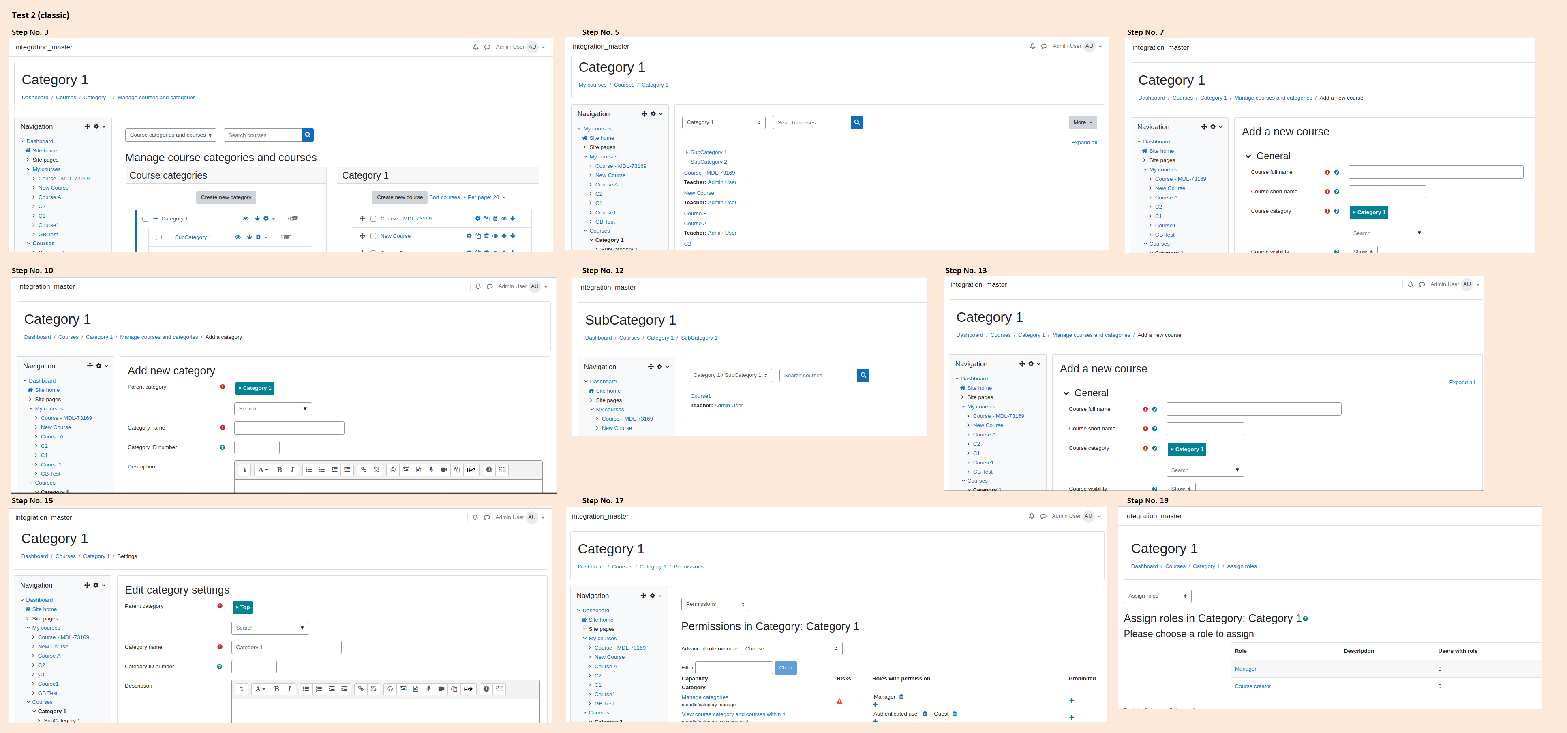Tick the SubCategory 1 checkbox in Step 3
Screen dimensions: 1567x733
[x=159, y=237]
